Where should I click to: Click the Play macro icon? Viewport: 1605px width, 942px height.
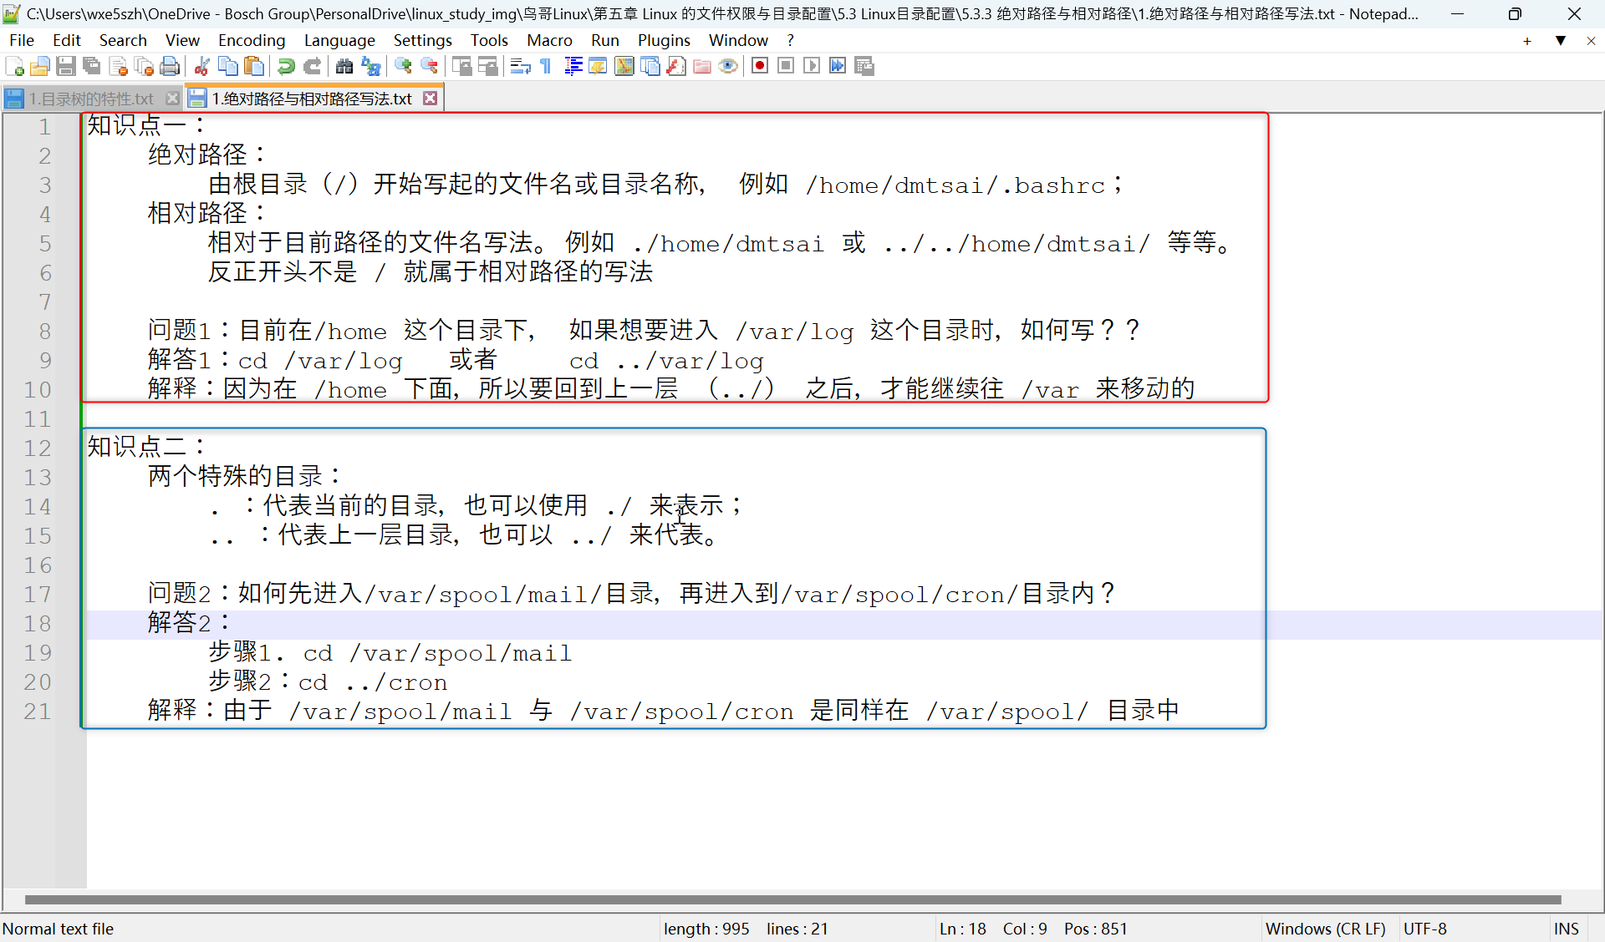(811, 66)
